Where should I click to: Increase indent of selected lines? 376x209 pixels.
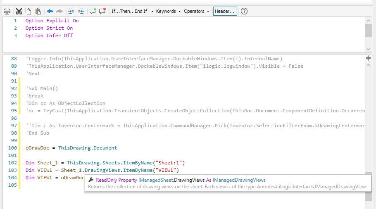click(x=71, y=11)
